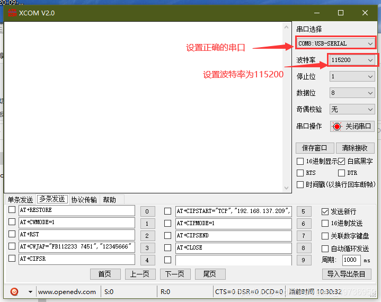The width and height of the screenshot is (381, 302).
Task: Toggle the 发送新行 checkbox
Action: click(325, 211)
